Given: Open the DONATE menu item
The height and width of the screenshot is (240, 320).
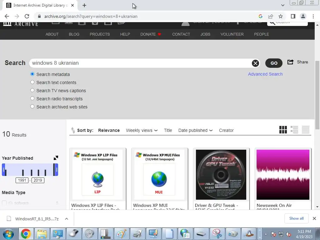Looking at the screenshot, I should pyautogui.click(x=151, y=34).
